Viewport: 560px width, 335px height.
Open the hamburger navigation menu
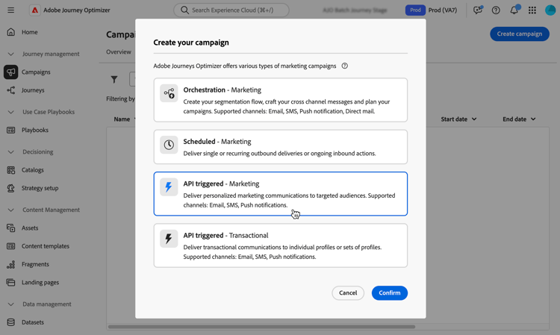pyautogui.click(x=10, y=10)
